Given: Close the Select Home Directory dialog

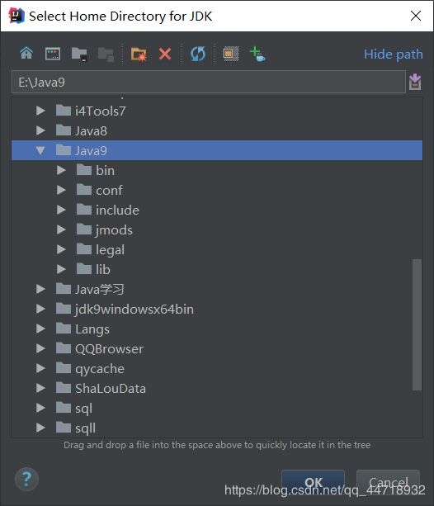Looking at the screenshot, I should [416, 16].
